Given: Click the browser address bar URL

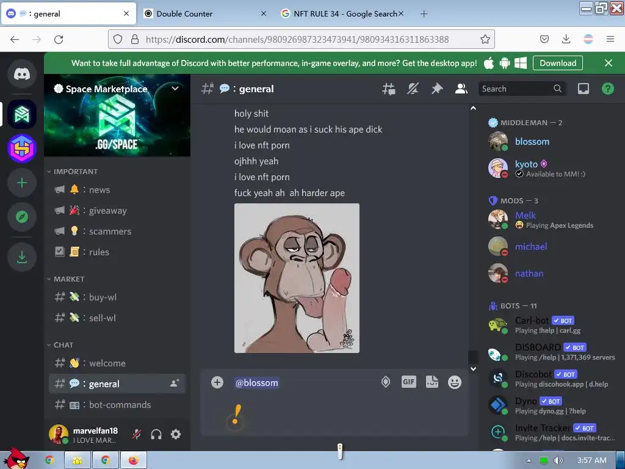Looking at the screenshot, I should 297,39.
